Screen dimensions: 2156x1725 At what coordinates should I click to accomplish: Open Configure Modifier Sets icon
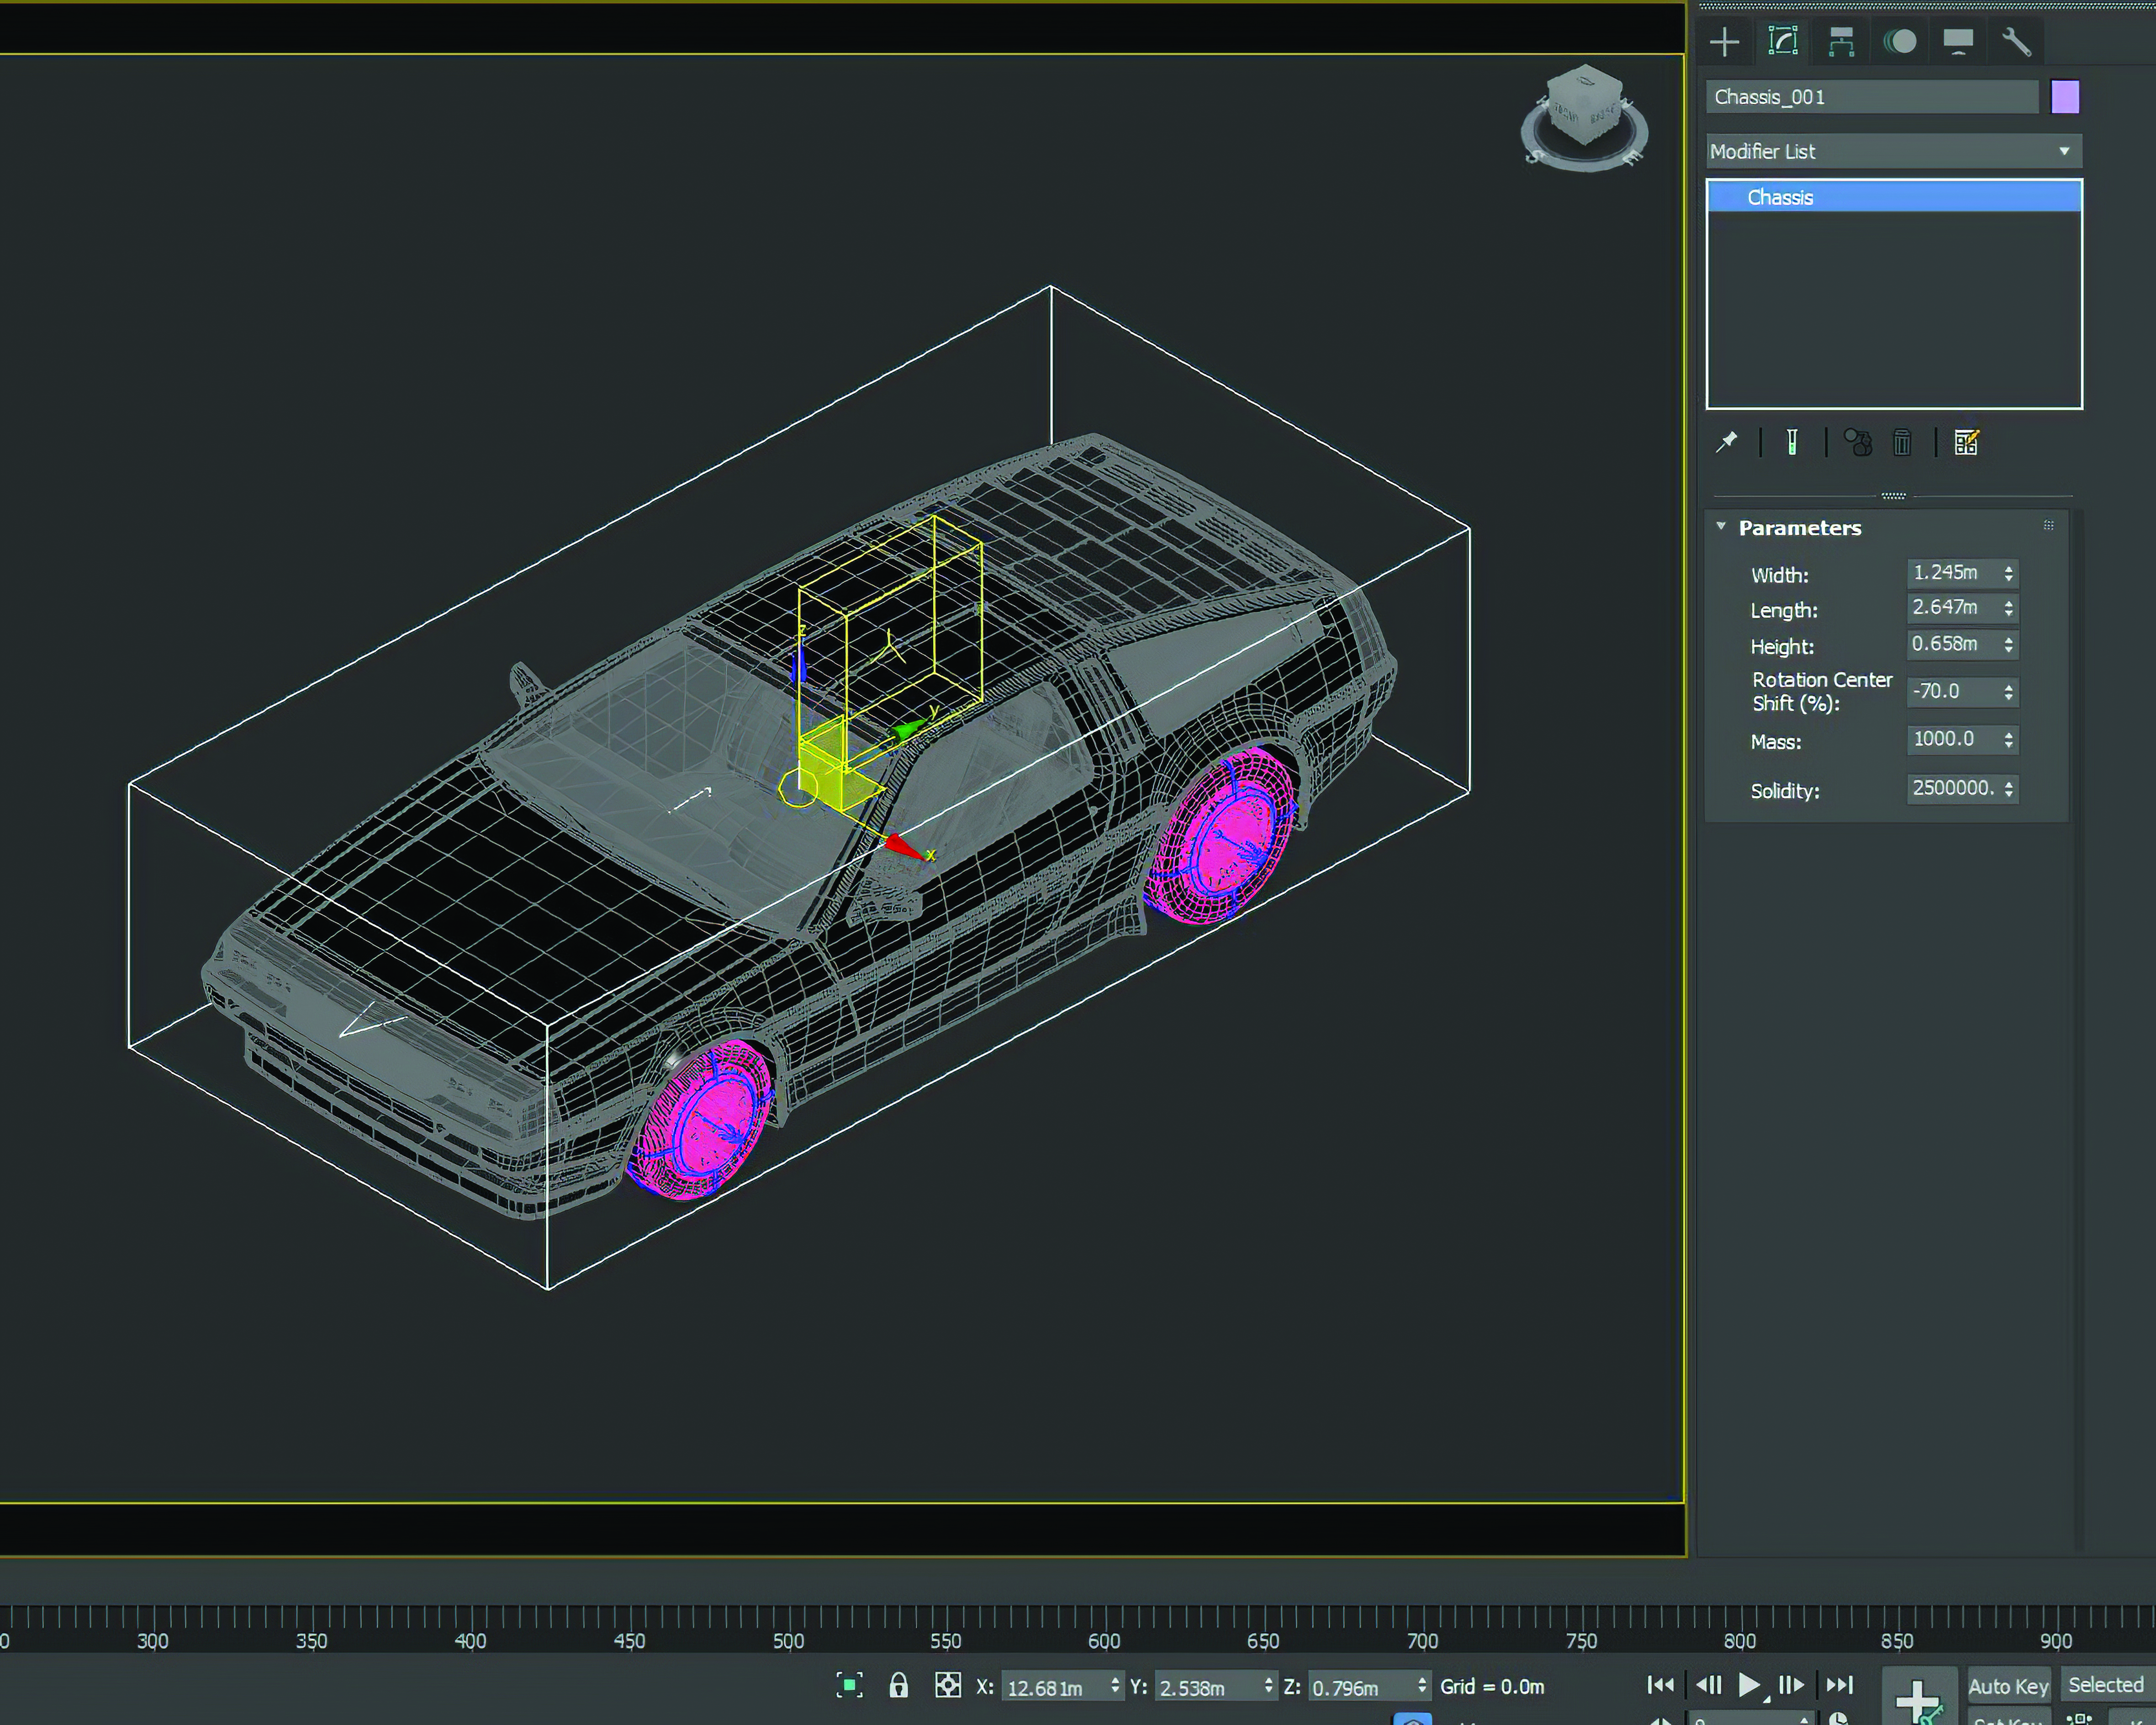[x=1966, y=442]
